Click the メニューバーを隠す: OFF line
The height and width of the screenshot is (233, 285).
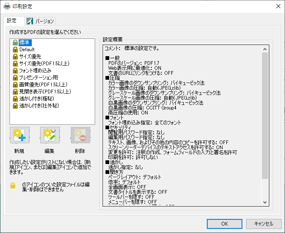(x=132, y=202)
